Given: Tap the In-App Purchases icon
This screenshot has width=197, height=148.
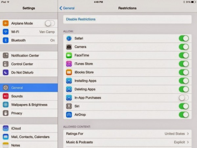Looking at the screenshot, I should click(69, 98).
